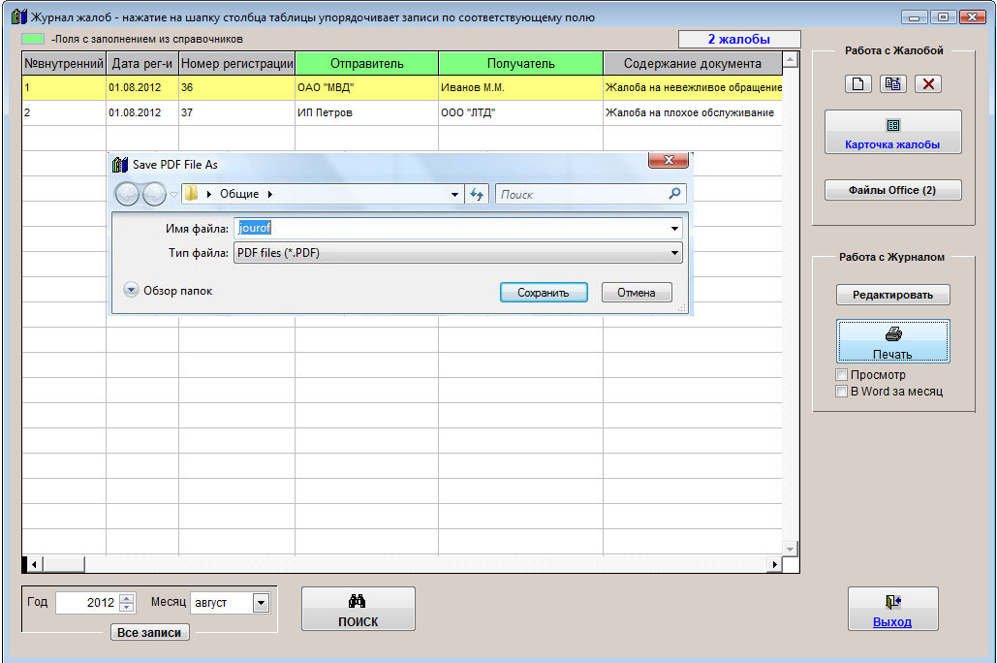Delete complaint with red X icon

927,84
